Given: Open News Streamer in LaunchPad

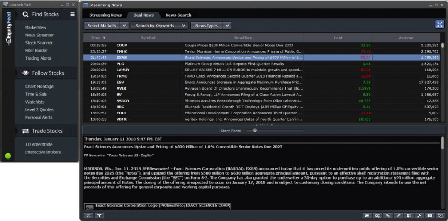Looking at the screenshot, I should point(39,35).
